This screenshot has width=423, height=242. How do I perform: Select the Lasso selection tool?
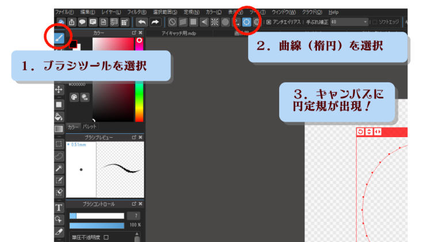(x=59, y=156)
